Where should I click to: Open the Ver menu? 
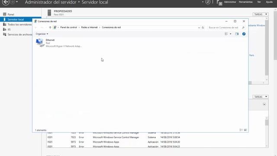pyautogui.click(x=259, y=2)
